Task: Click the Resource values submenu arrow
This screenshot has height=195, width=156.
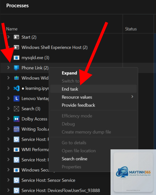Action: pos(132,97)
